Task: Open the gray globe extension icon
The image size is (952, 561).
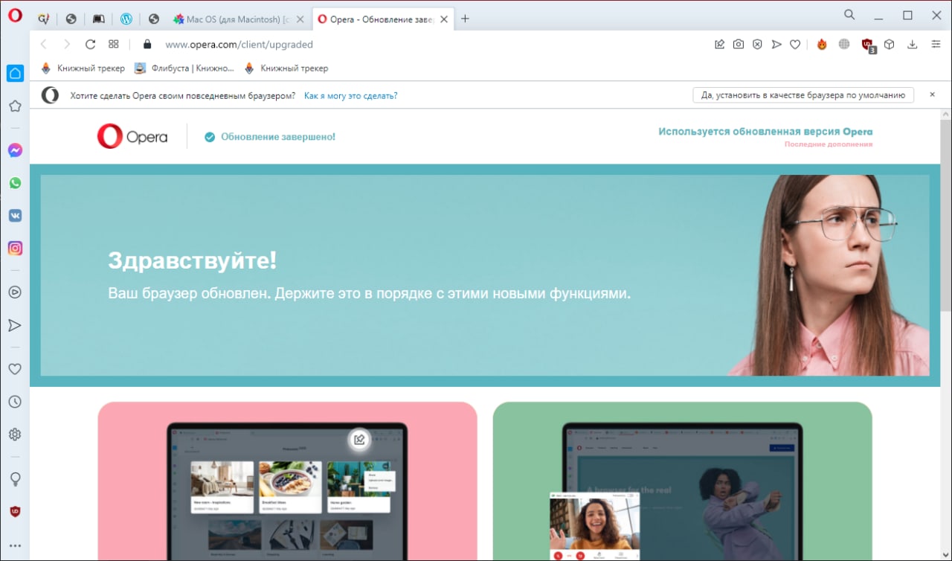Action: pos(844,45)
